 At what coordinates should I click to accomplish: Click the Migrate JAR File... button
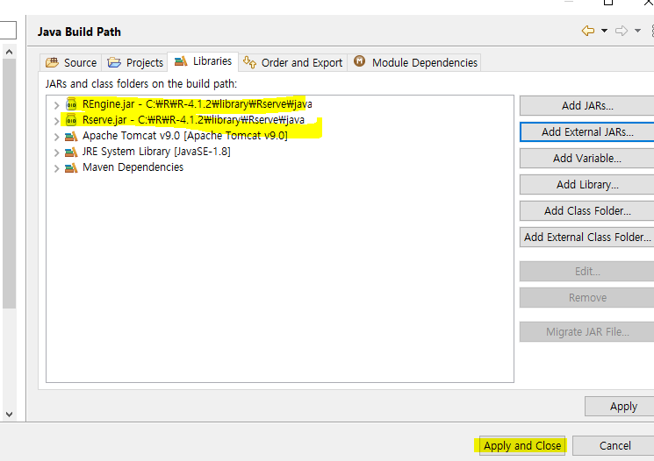click(x=587, y=332)
